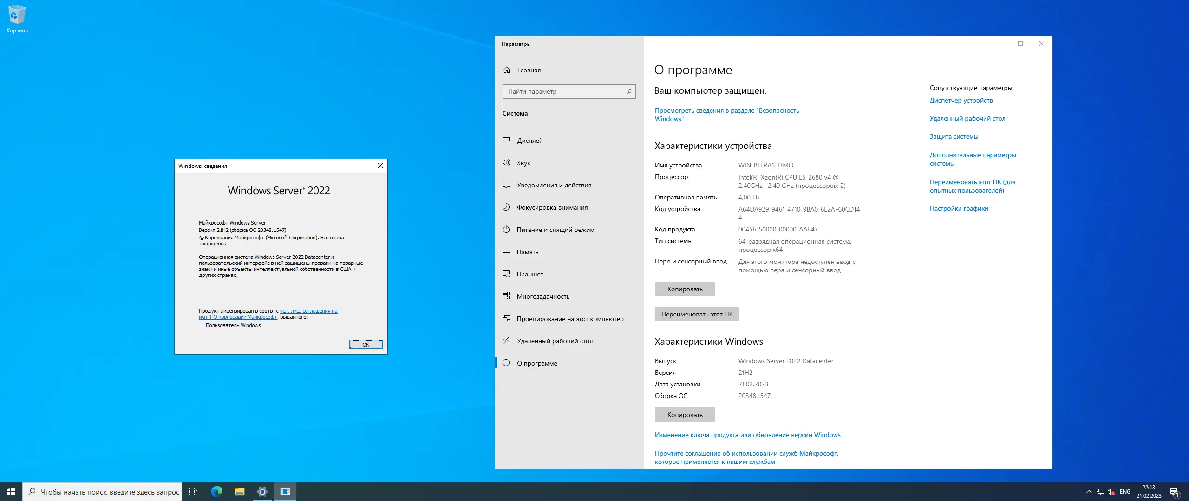Screen dimensions: 1189x501
Task: Open File Explorer from the taskbar
Action: (x=239, y=492)
